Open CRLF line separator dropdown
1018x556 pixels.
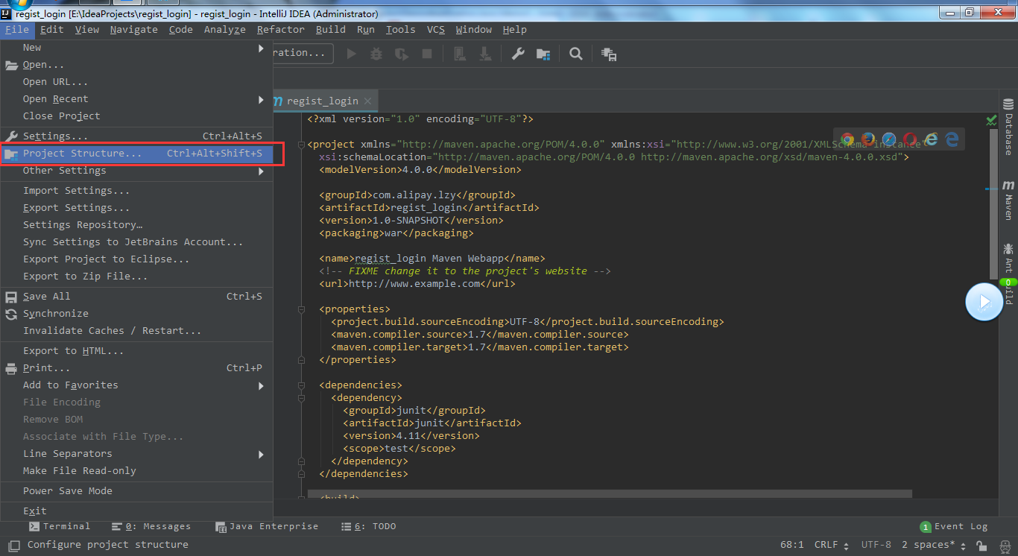point(831,545)
